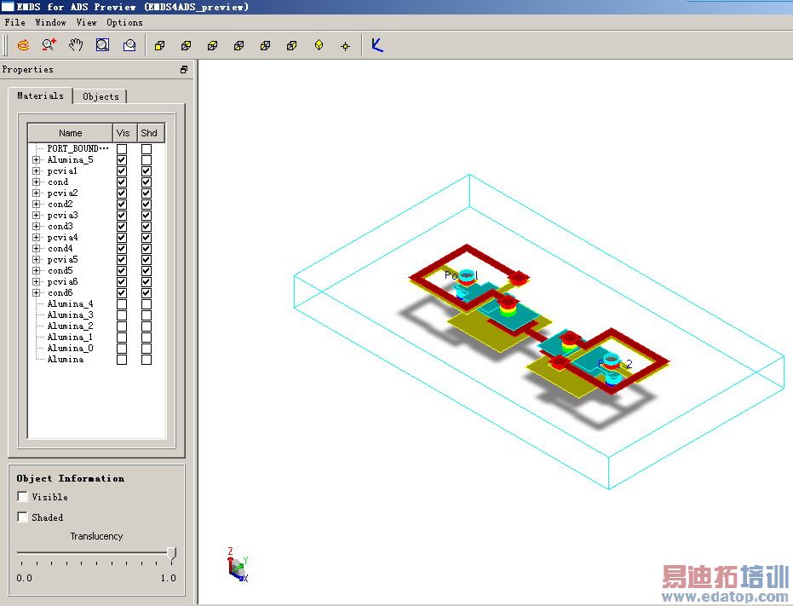Click the Vis column header

(x=123, y=133)
